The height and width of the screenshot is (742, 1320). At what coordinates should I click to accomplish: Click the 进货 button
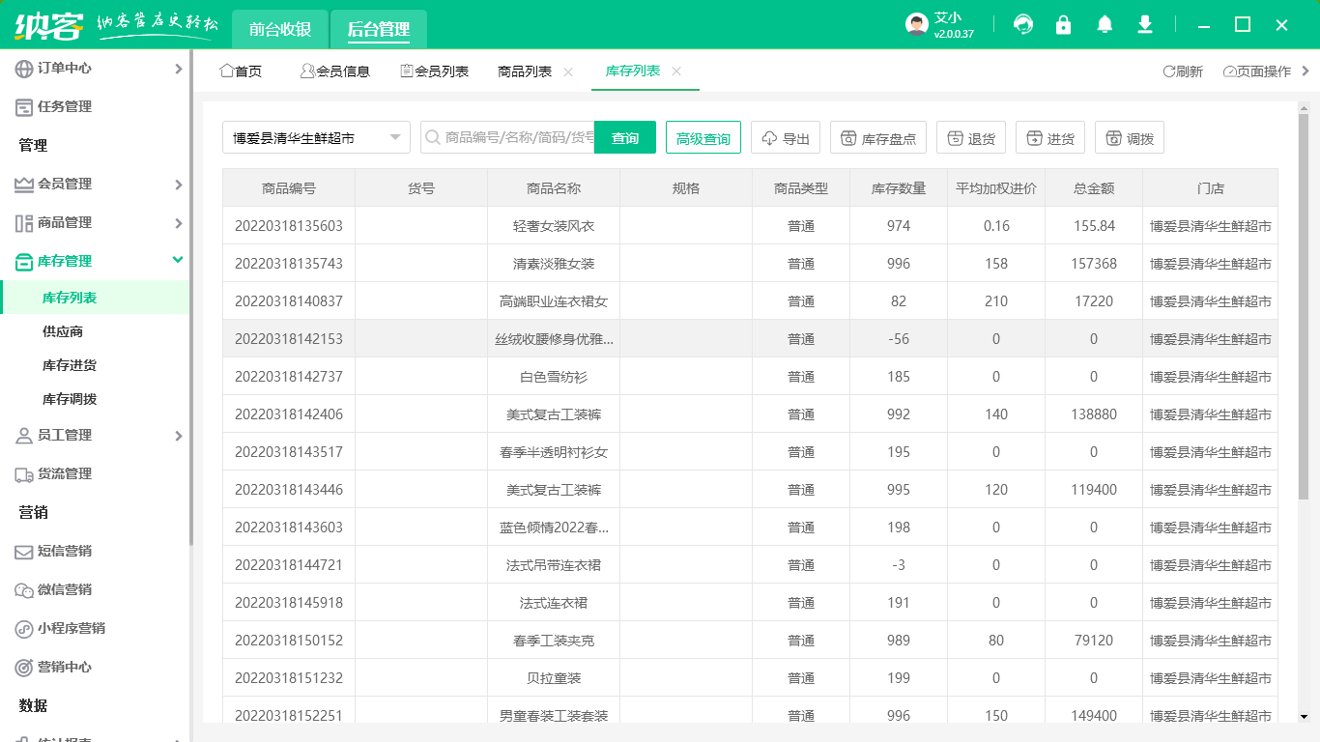[x=1050, y=138]
